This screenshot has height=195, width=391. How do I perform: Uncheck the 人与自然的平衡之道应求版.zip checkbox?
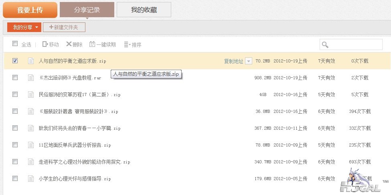coord(15,61)
